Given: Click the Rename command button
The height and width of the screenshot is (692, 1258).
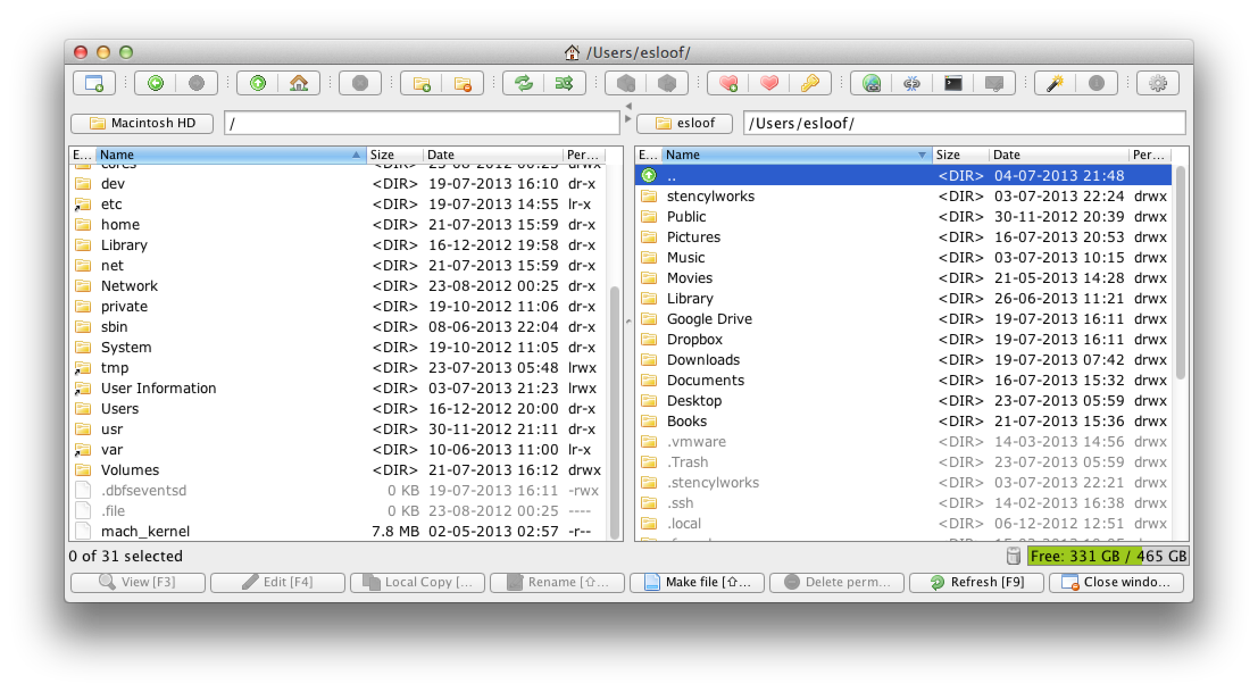Looking at the screenshot, I should tap(557, 582).
